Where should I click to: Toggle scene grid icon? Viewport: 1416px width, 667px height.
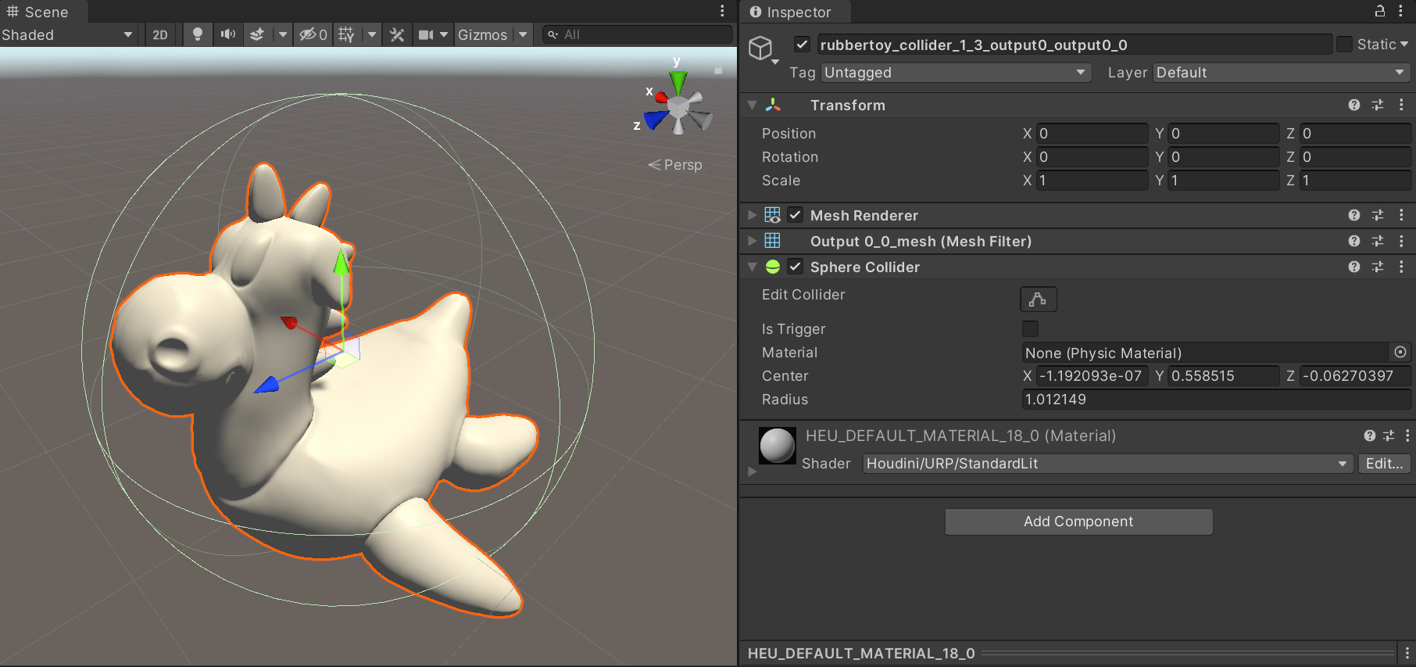click(x=346, y=35)
